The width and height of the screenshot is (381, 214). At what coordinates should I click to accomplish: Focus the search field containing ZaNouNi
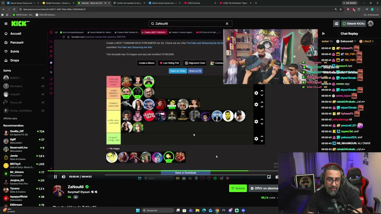[x=190, y=23]
